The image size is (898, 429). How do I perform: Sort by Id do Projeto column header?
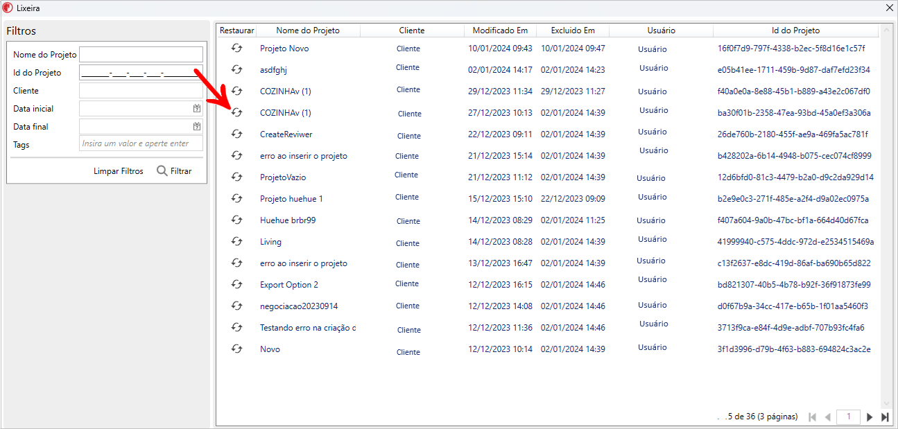click(795, 30)
